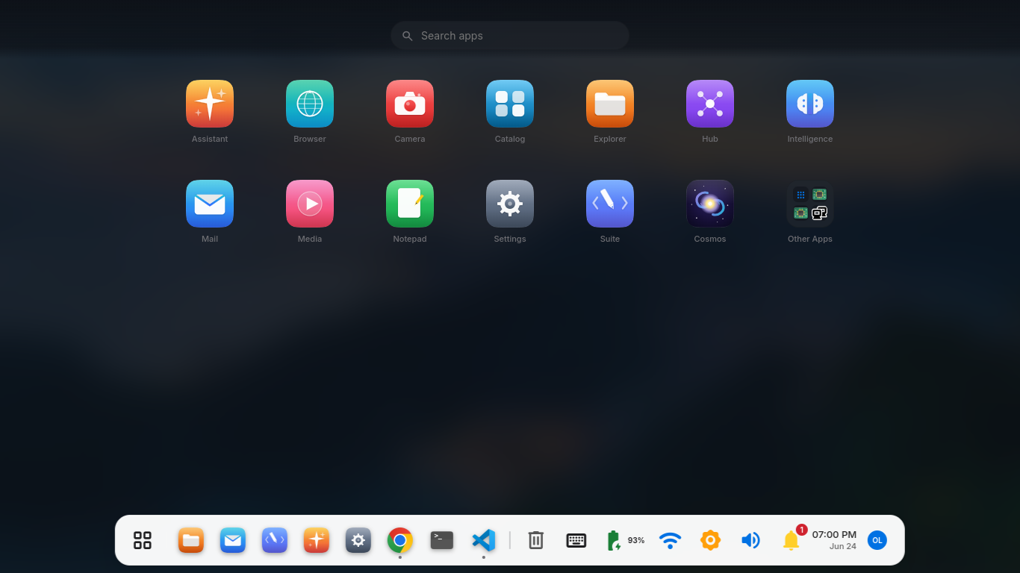Launch Explorer from the app grid
Screen dimensions: 1020x573
coord(610,104)
